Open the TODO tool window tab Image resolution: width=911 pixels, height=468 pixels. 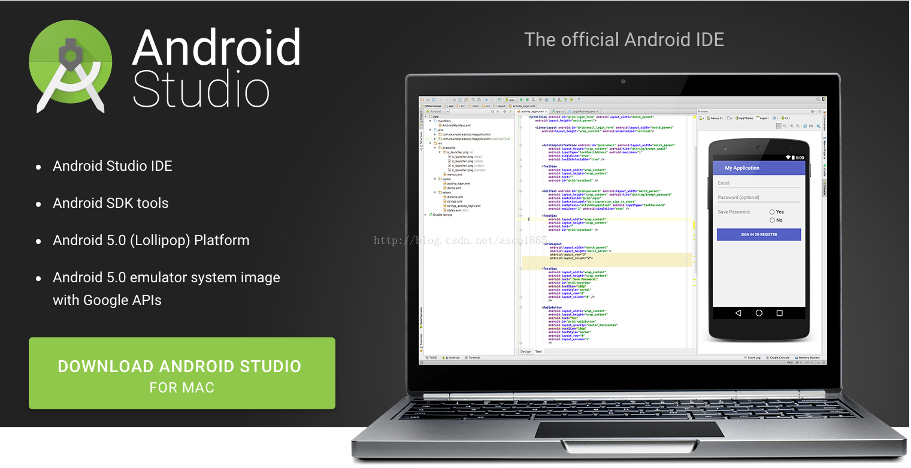click(x=431, y=358)
